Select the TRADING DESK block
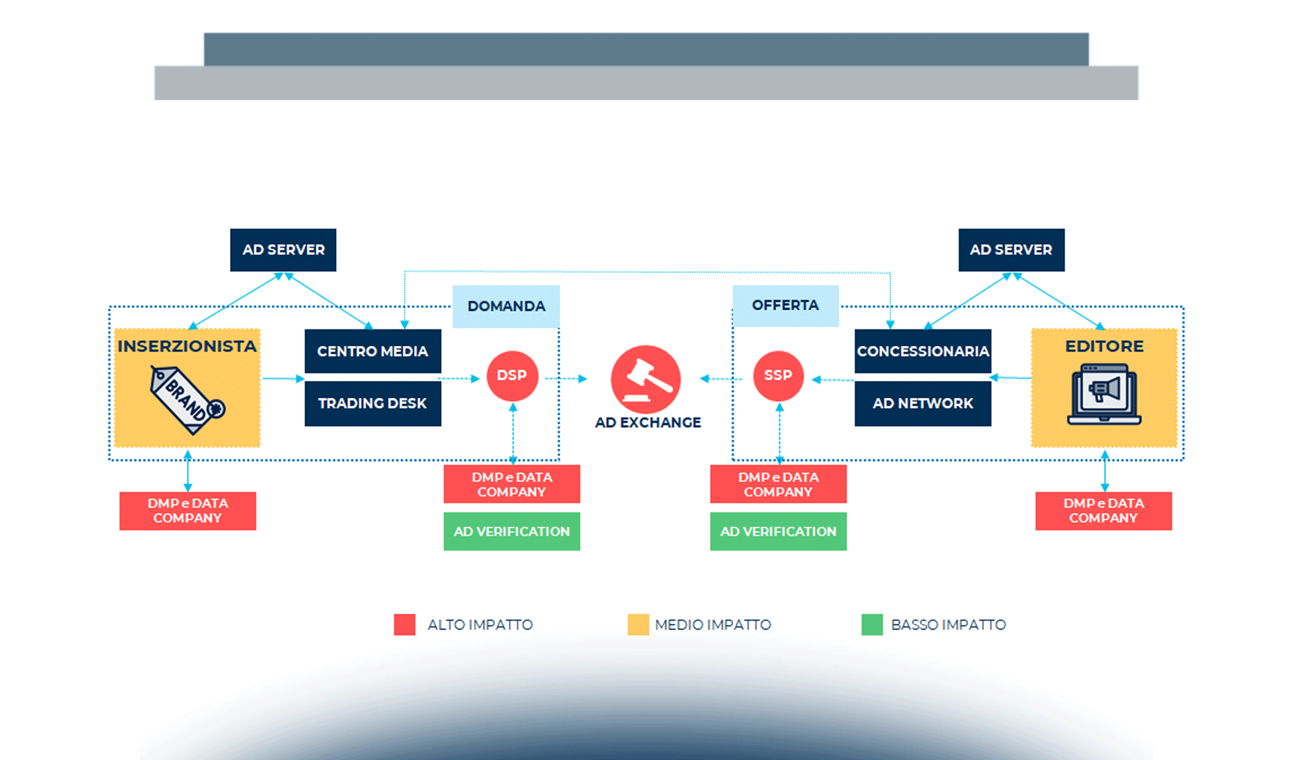This screenshot has width=1293, height=760. click(373, 403)
